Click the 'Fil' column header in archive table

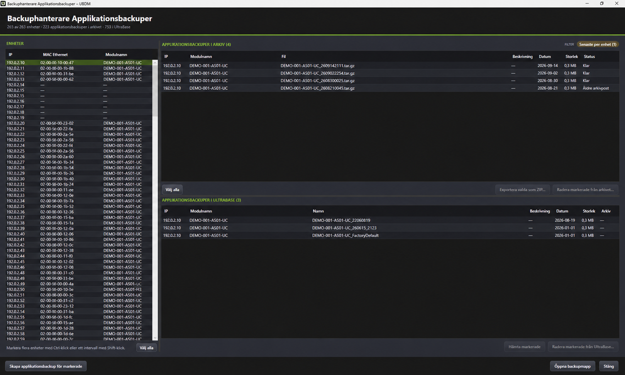click(283, 56)
